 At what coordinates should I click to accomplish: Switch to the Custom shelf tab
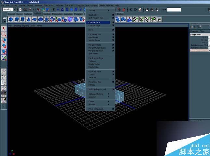pos(120,14)
